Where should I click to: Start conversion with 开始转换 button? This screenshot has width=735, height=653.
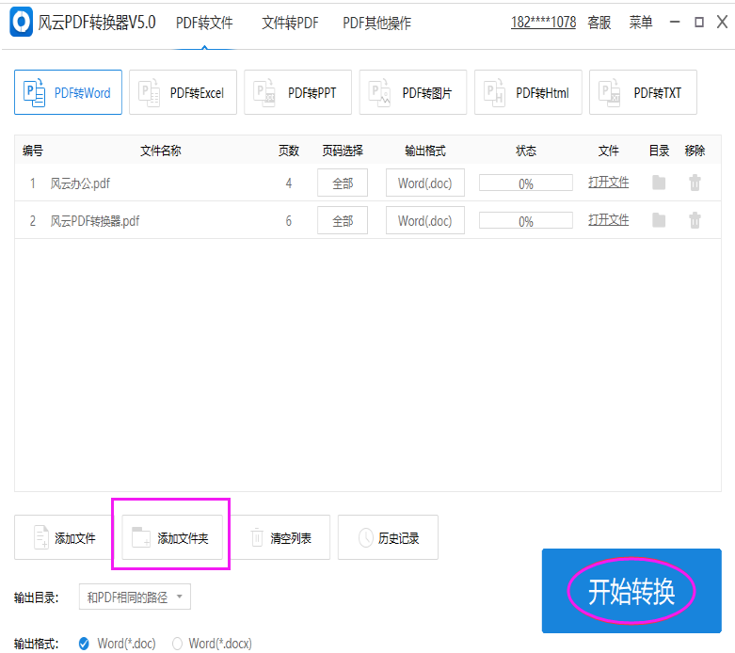pos(631,591)
